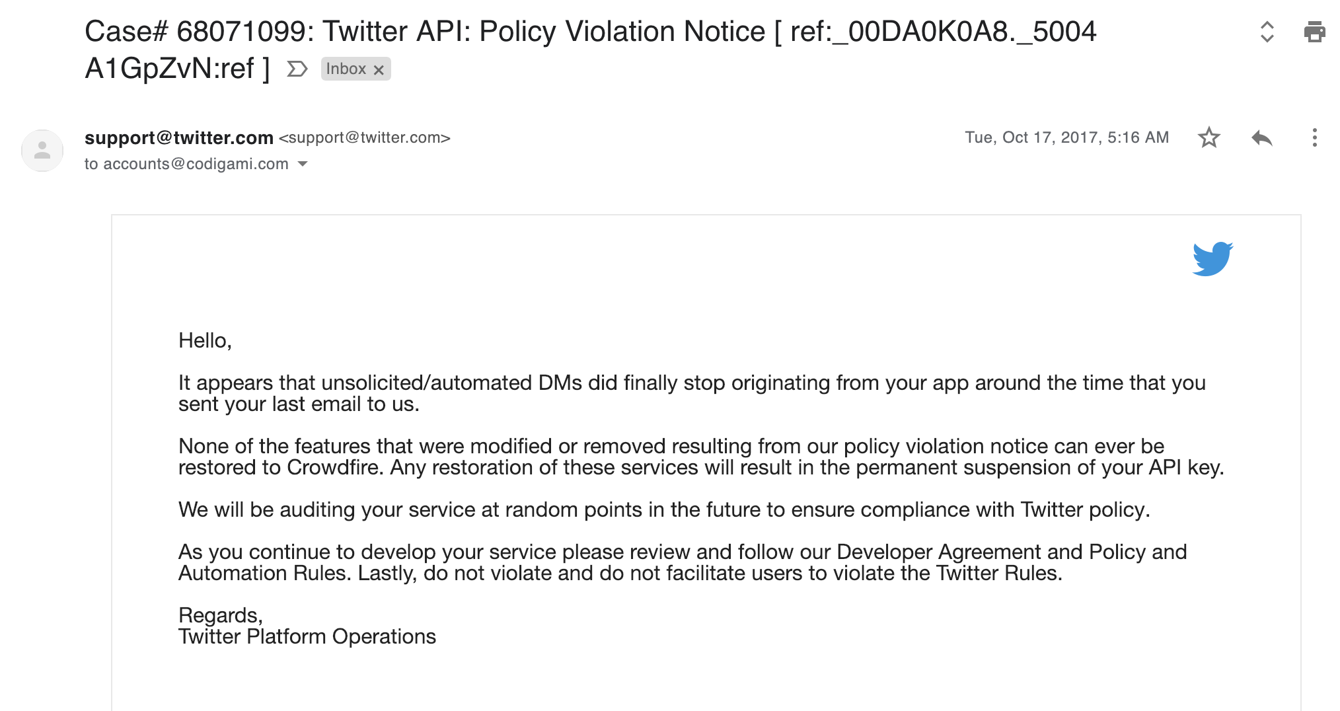Star this email from support@twitter.com
Image resolution: width=1340 pixels, height=711 pixels.
[1209, 137]
